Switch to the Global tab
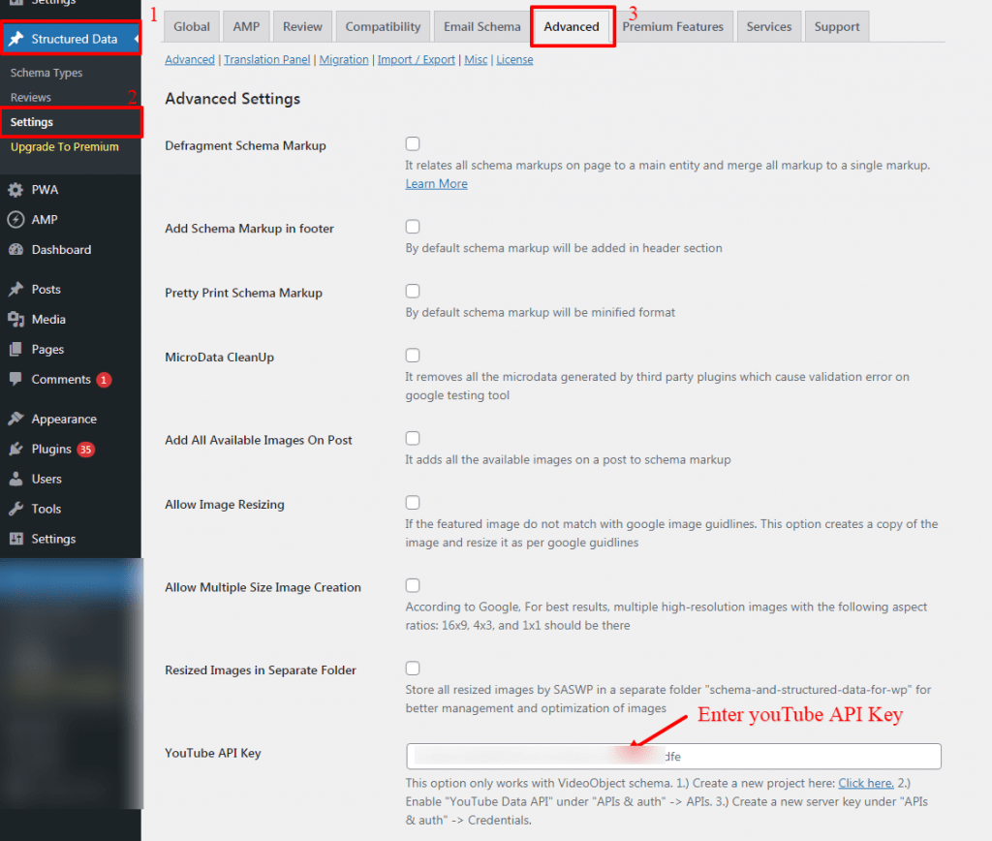This screenshot has width=992, height=841. click(192, 26)
